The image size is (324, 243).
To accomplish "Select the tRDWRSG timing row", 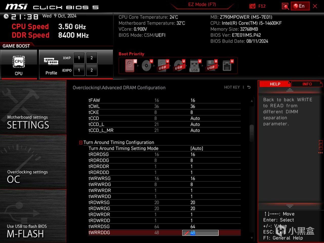I will click(165, 202).
